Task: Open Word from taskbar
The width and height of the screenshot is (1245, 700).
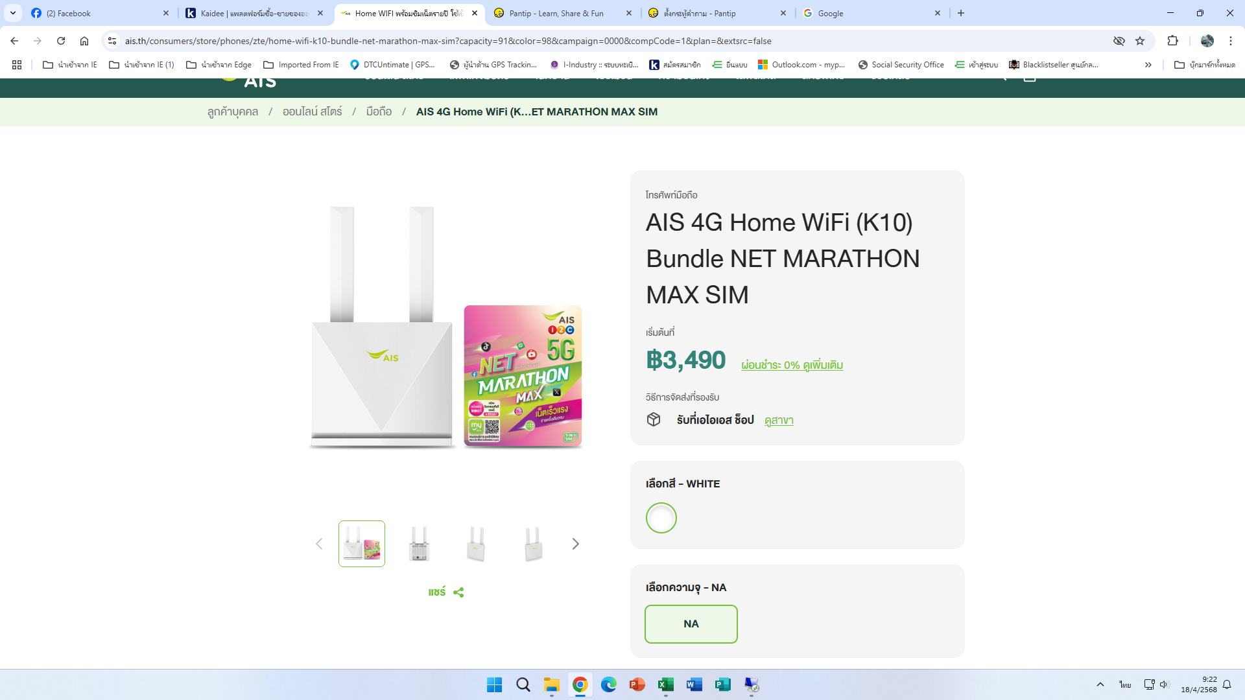Action: pos(694,684)
